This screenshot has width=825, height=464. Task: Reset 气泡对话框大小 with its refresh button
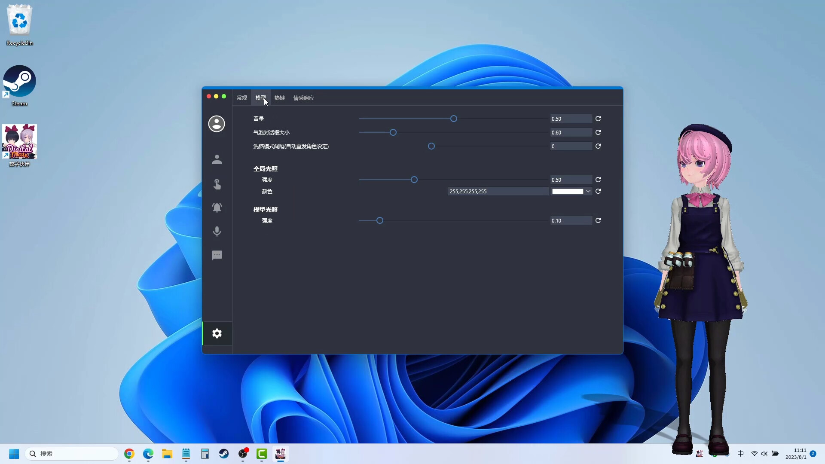[598, 132]
